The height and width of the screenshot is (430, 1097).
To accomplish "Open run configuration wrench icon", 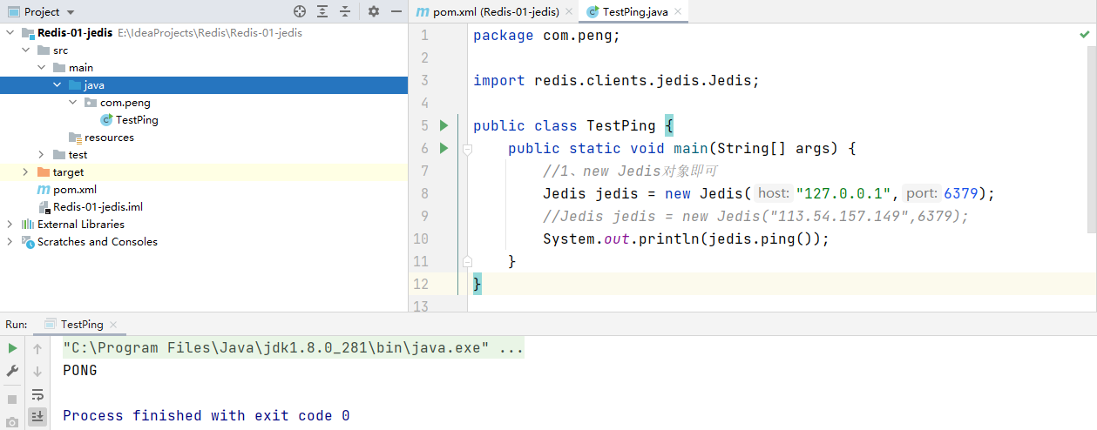I will [12, 371].
